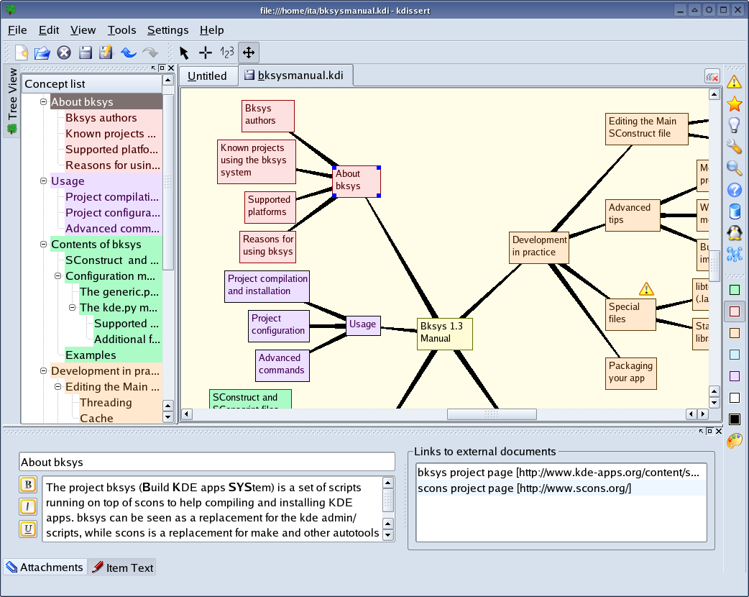Open the Attachments tab
The image size is (749, 597).
tap(45, 568)
